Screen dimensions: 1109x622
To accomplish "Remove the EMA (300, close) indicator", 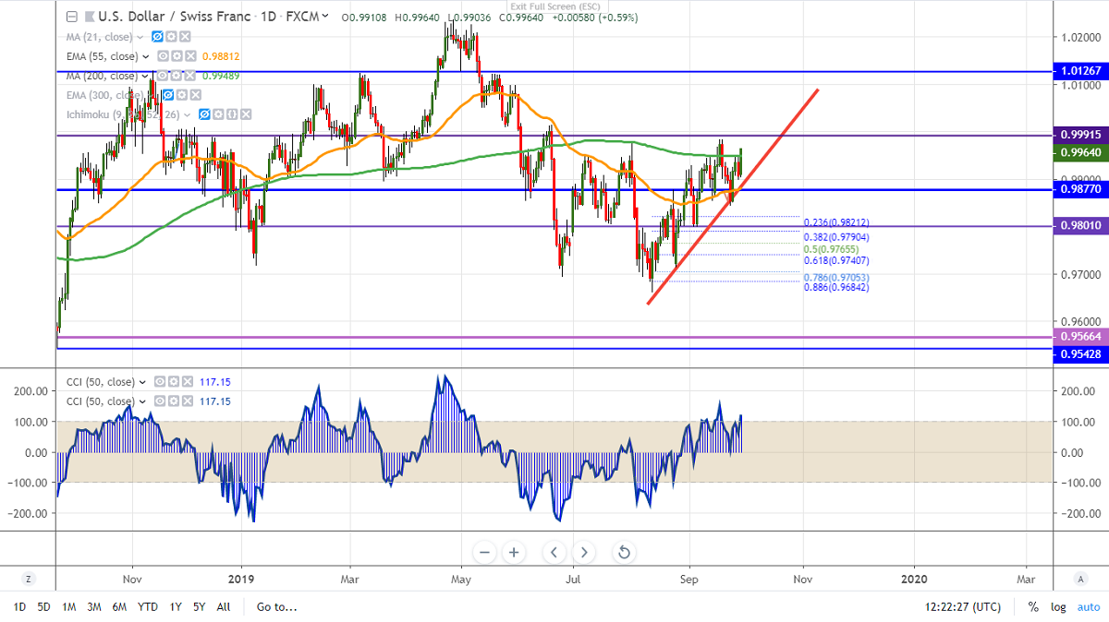I will click(196, 95).
